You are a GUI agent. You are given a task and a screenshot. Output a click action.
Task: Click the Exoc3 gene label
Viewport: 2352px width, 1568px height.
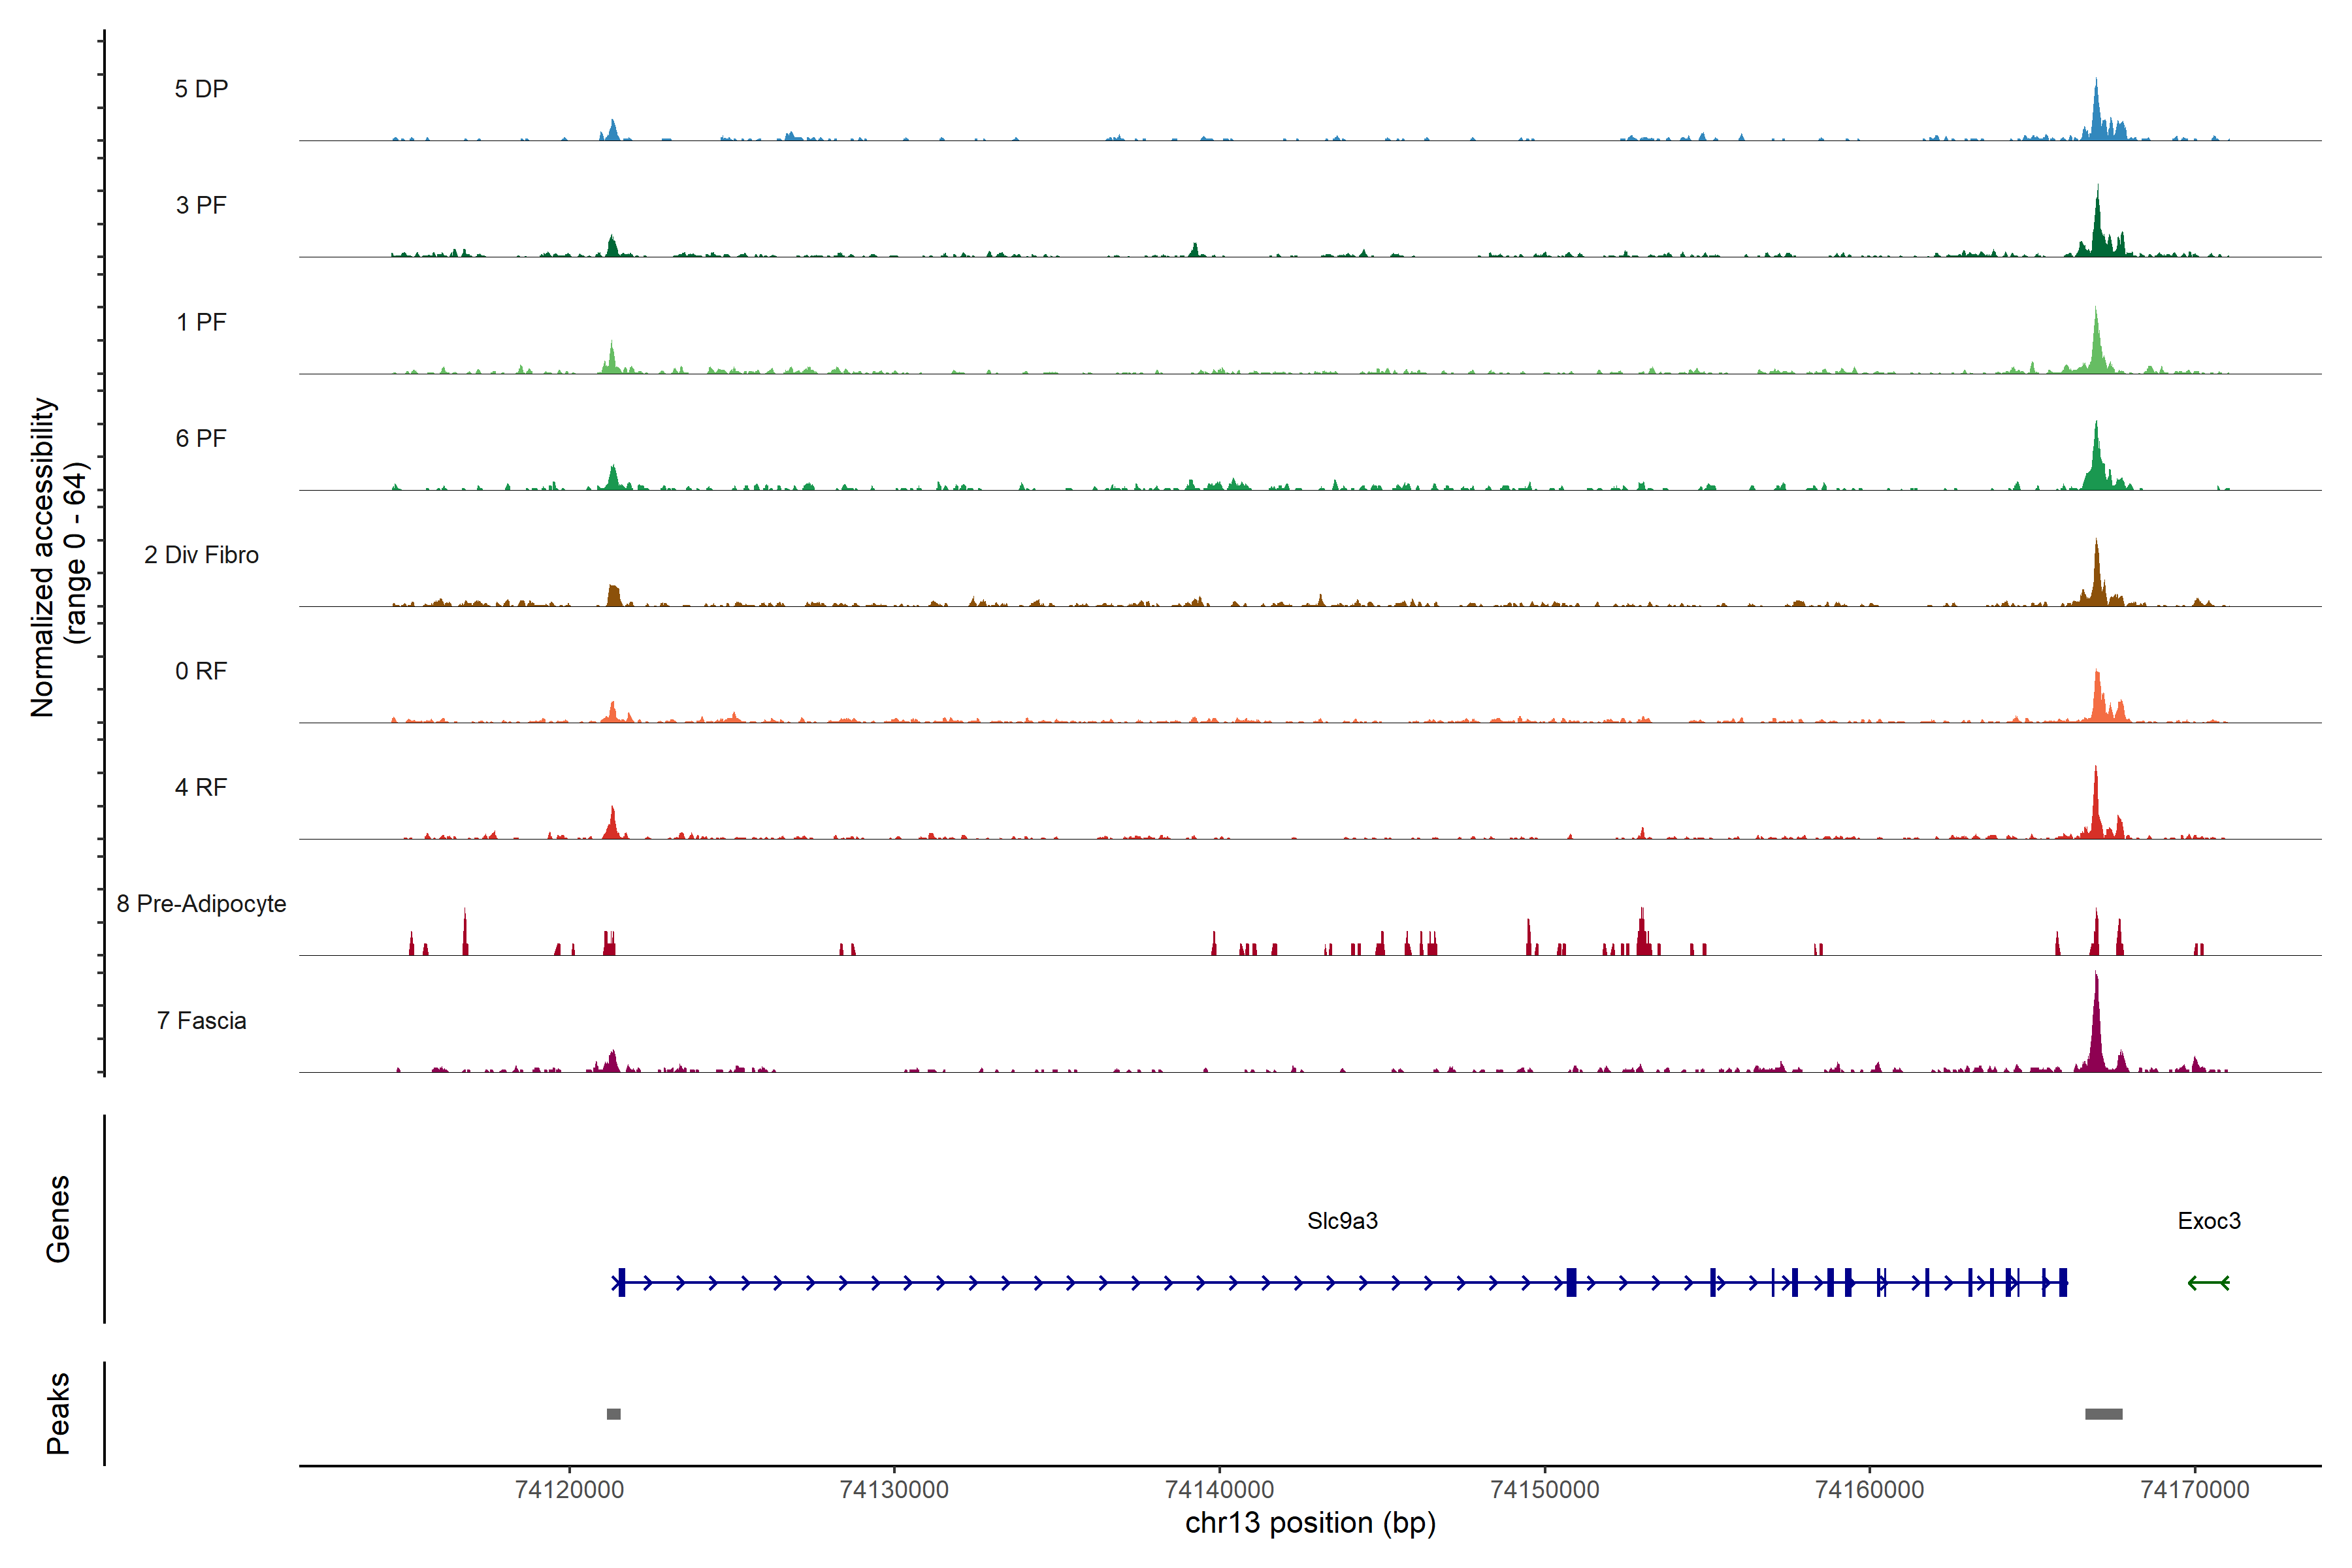(x=2208, y=1220)
